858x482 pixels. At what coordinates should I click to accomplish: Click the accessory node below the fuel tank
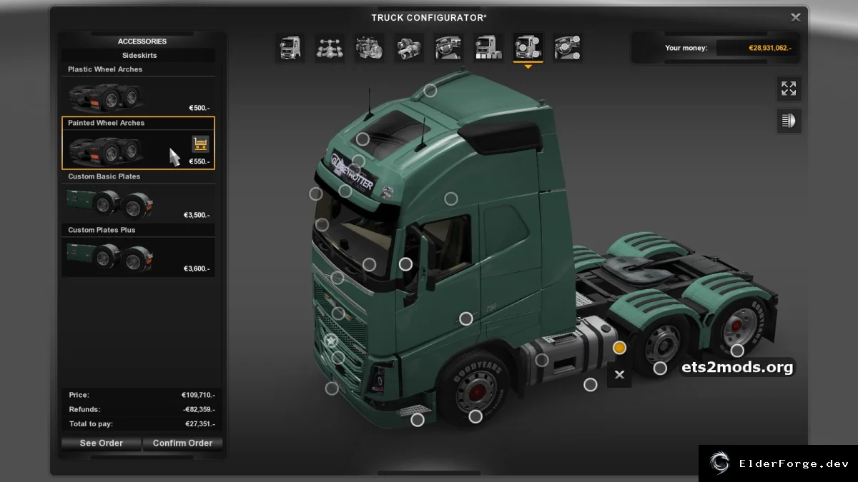pyautogui.click(x=590, y=385)
